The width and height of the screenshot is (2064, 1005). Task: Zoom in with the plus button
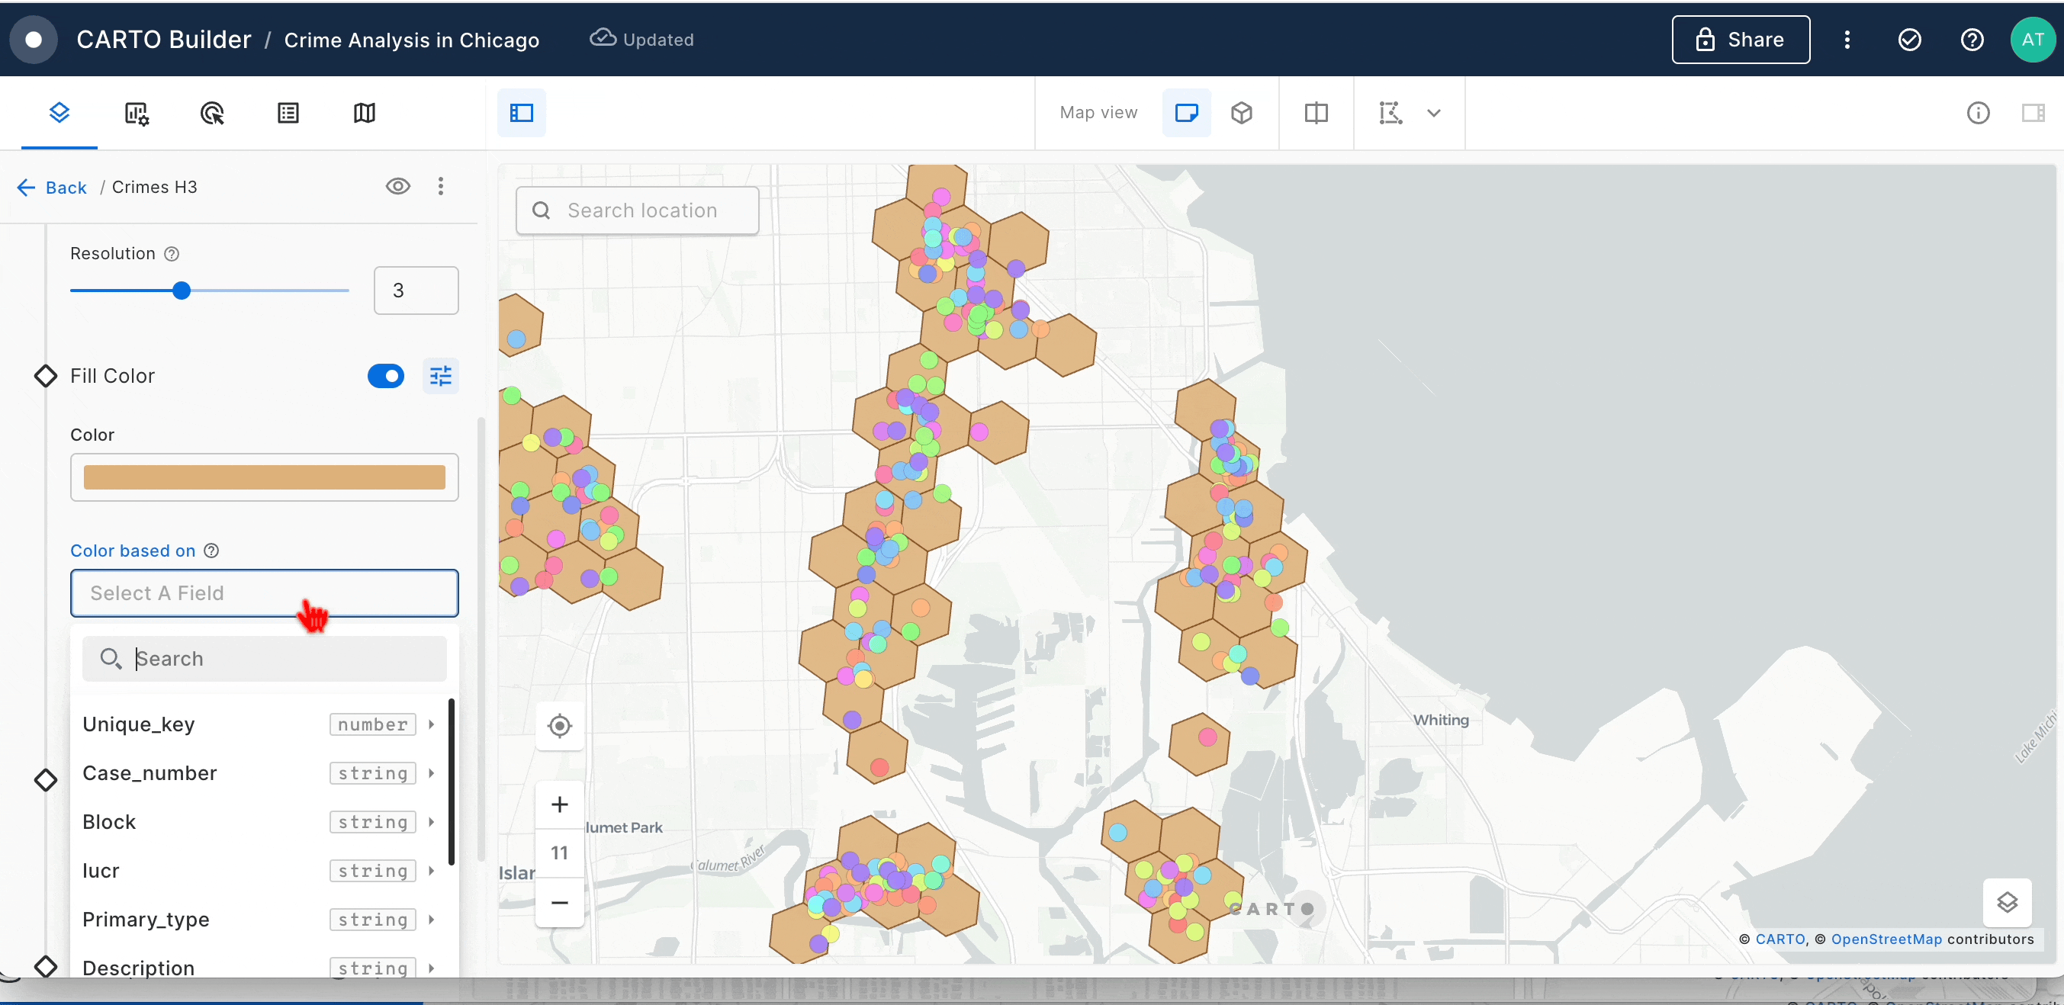[x=559, y=804]
